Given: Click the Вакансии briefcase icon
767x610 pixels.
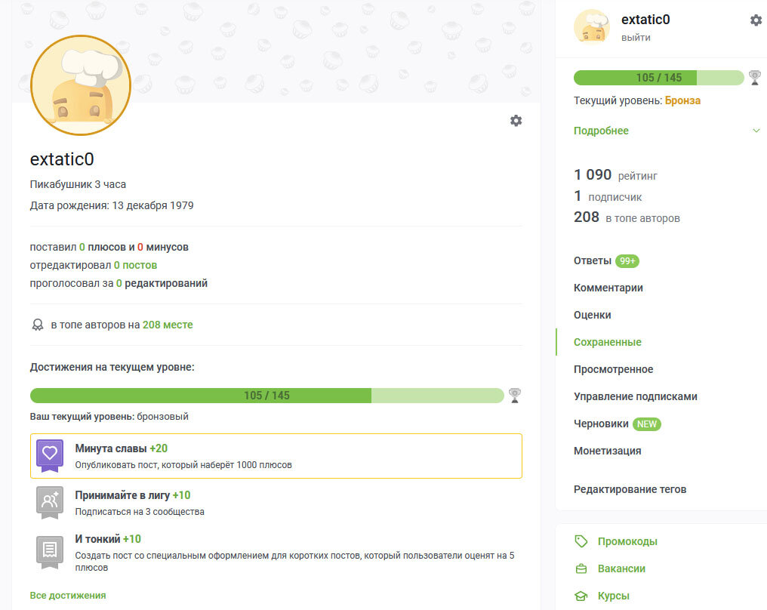Looking at the screenshot, I should pyautogui.click(x=581, y=568).
